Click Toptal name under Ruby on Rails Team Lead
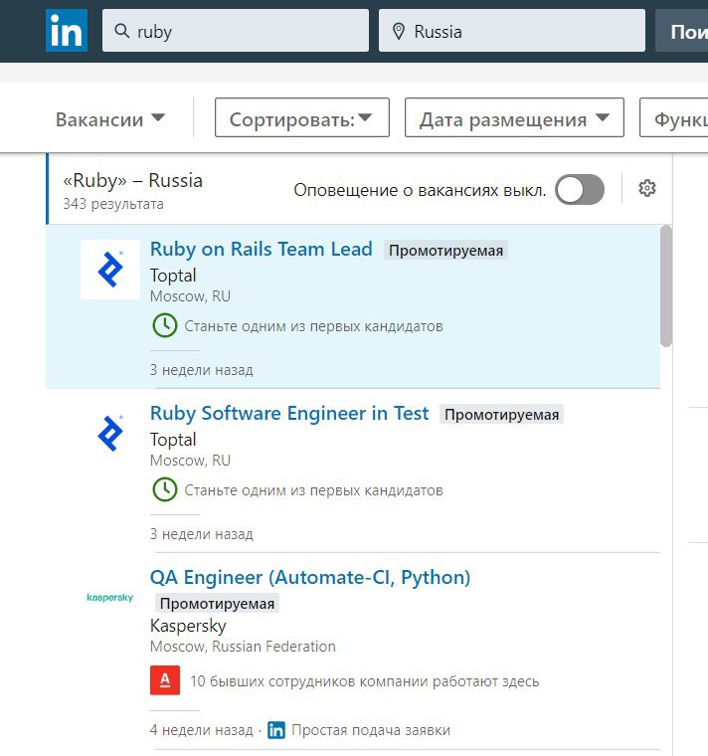The width and height of the screenshot is (708, 756). tap(173, 276)
